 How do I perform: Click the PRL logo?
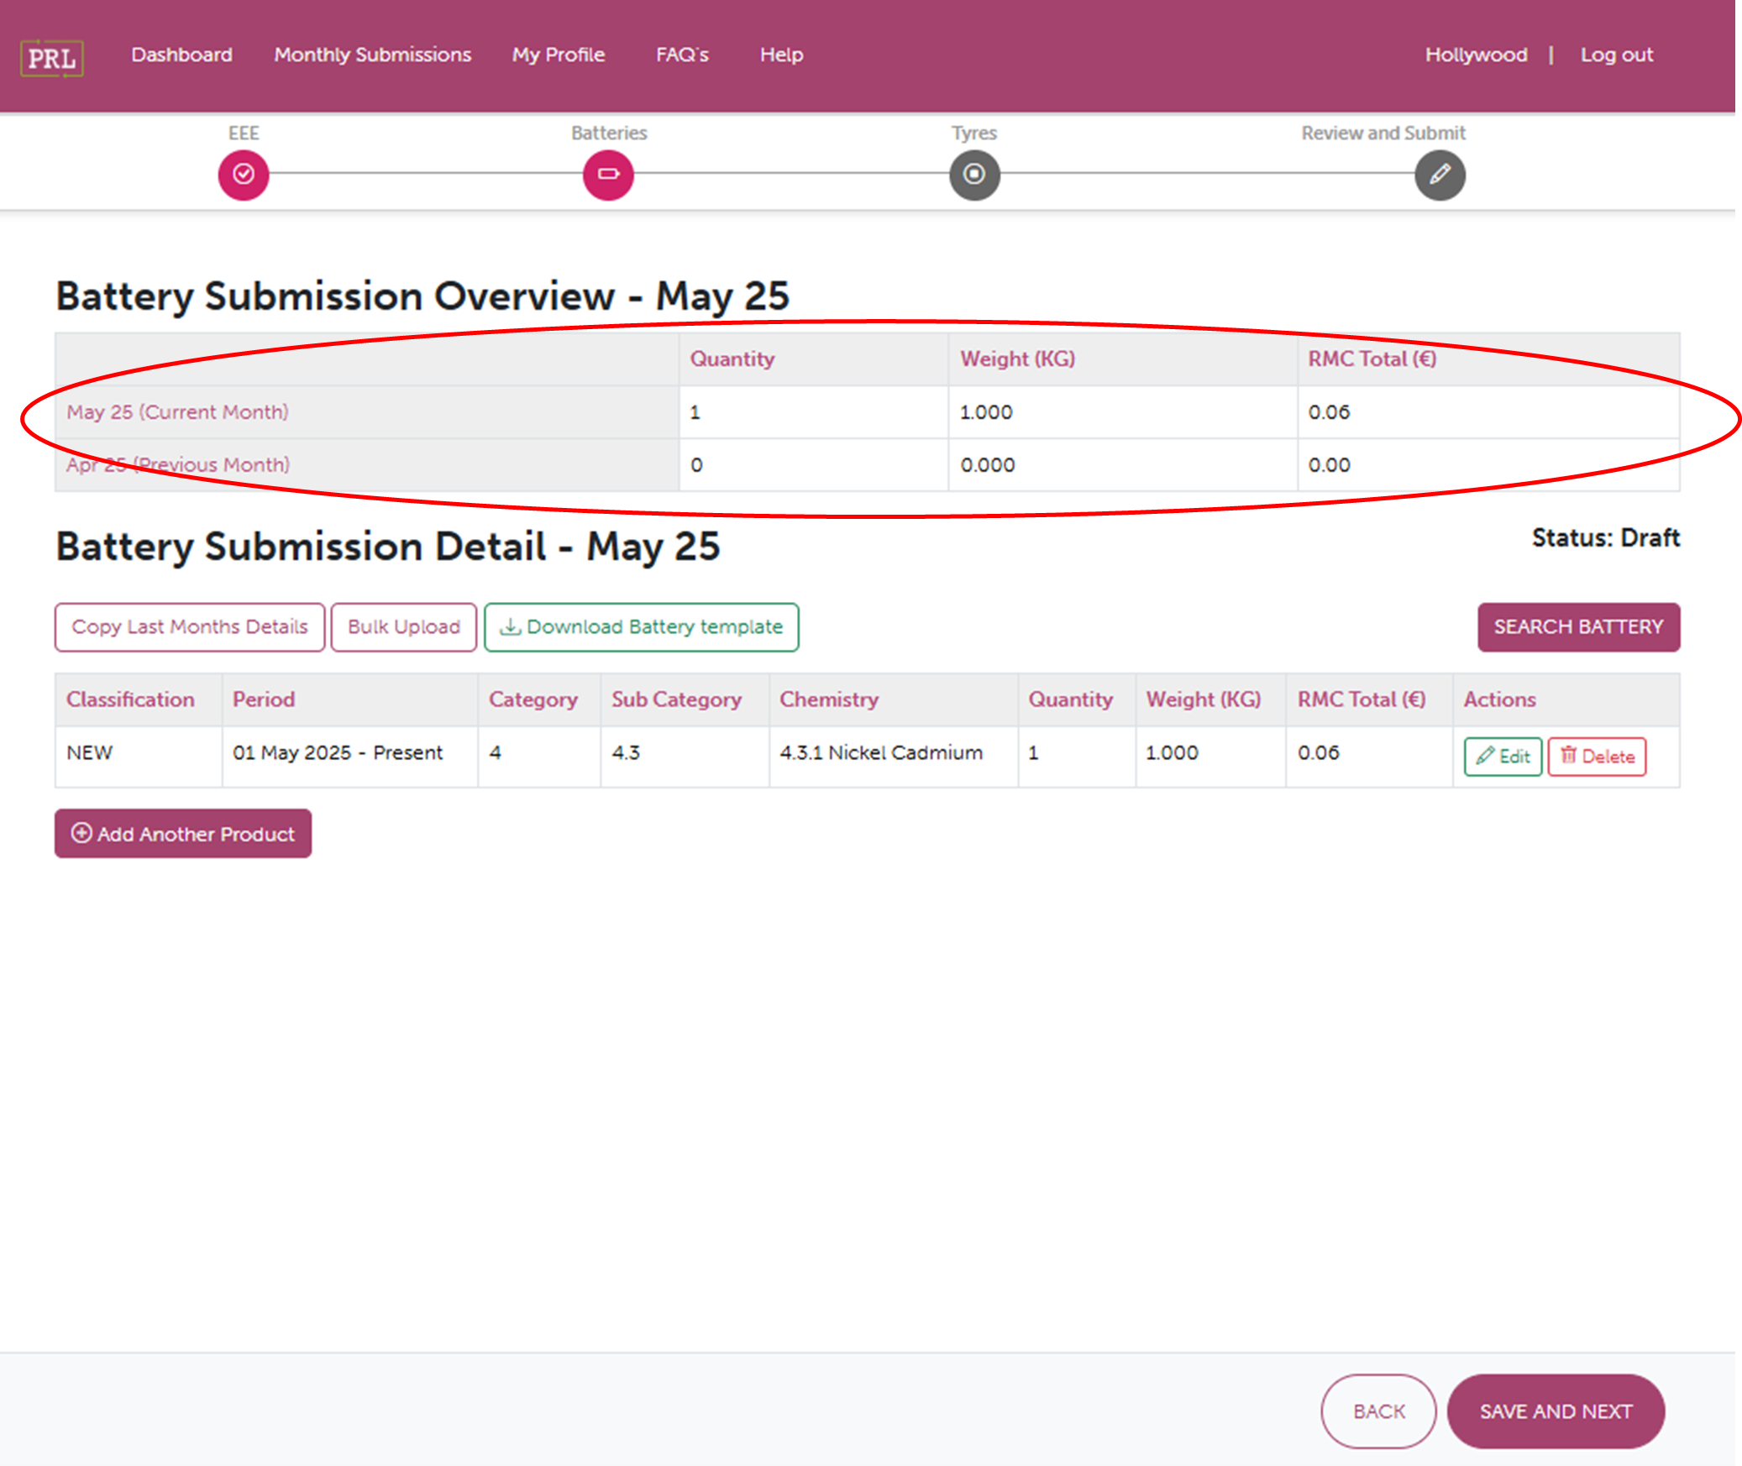click(x=52, y=57)
